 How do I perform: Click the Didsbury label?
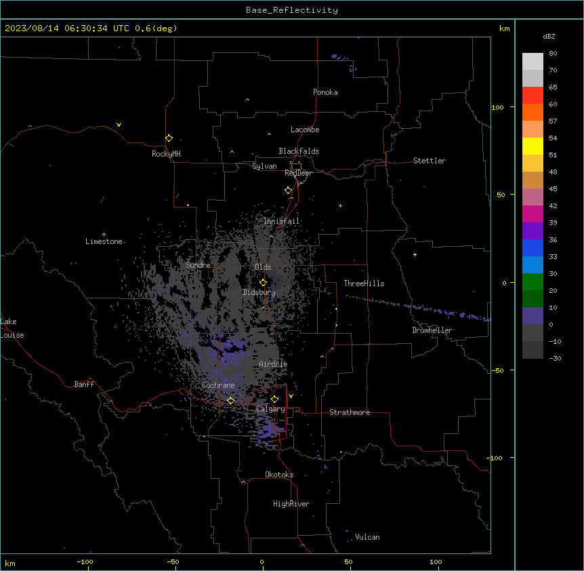[x=259, y=292]
